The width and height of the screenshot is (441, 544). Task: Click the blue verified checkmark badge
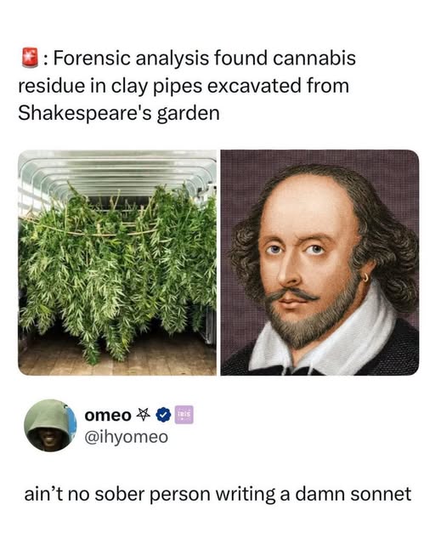pos(163,415)
